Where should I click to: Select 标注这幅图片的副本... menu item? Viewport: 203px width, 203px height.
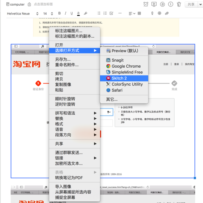[x=75, y=36]
